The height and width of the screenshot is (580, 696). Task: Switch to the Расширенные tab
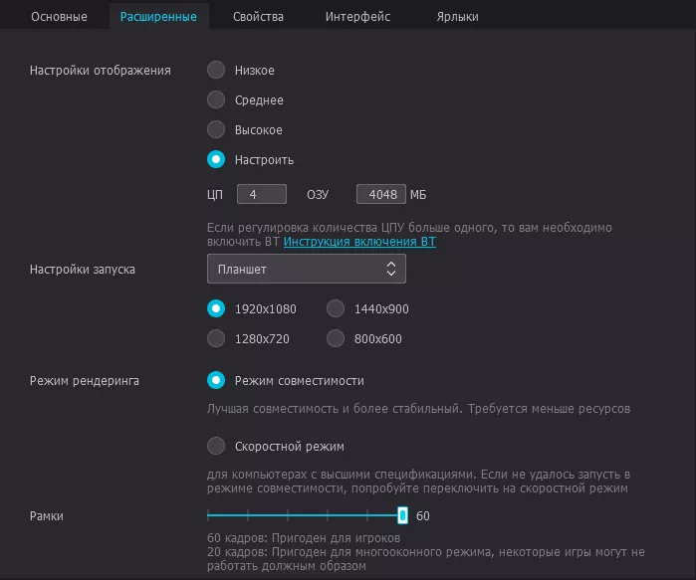tap(157, 17)
